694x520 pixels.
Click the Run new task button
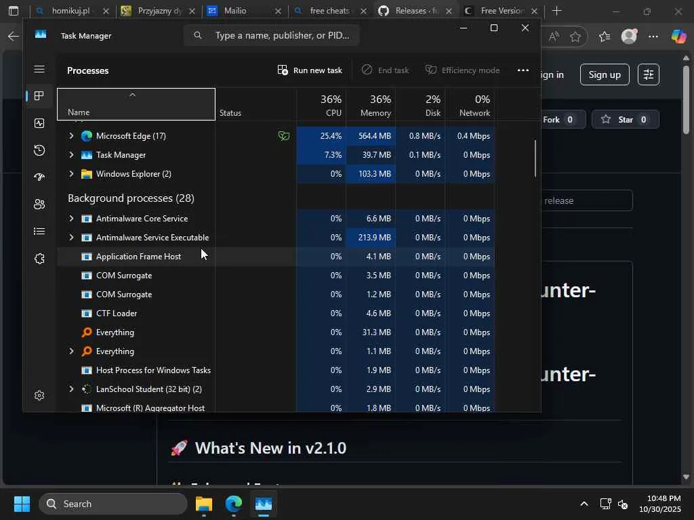pos(310,70)
